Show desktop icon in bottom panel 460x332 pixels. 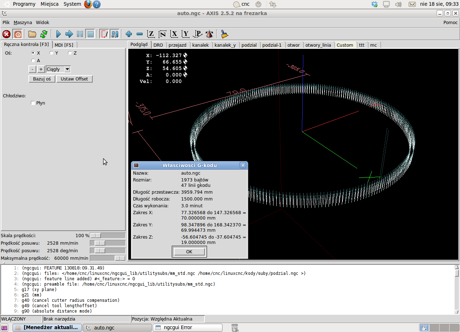coord(4,327)
